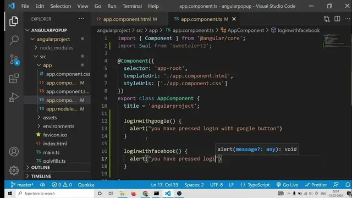This screenshot has height=198, width=352.
Task: Open the editor more actions ellipsis
Action: (x=347, y=19)
